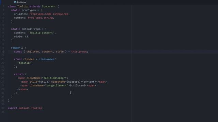The image size is (218, 122).
Task: Select the Tooltip.jsx file tab
Action: [x=20, y=2]
